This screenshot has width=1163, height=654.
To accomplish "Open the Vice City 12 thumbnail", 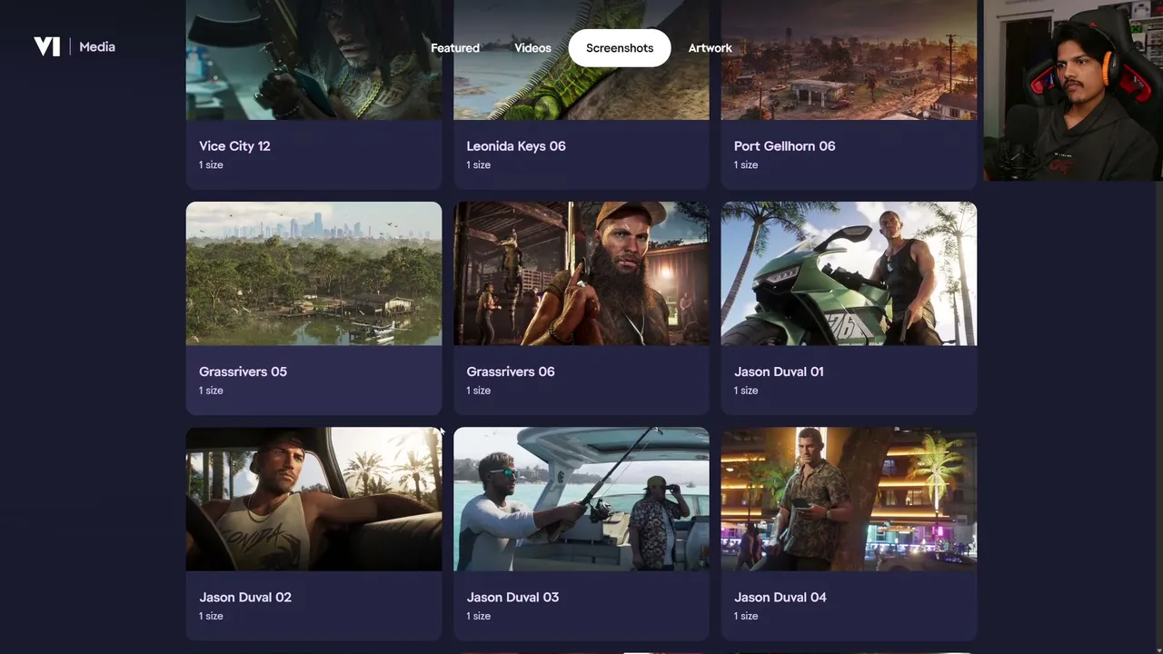I will (x=313, y=60).
